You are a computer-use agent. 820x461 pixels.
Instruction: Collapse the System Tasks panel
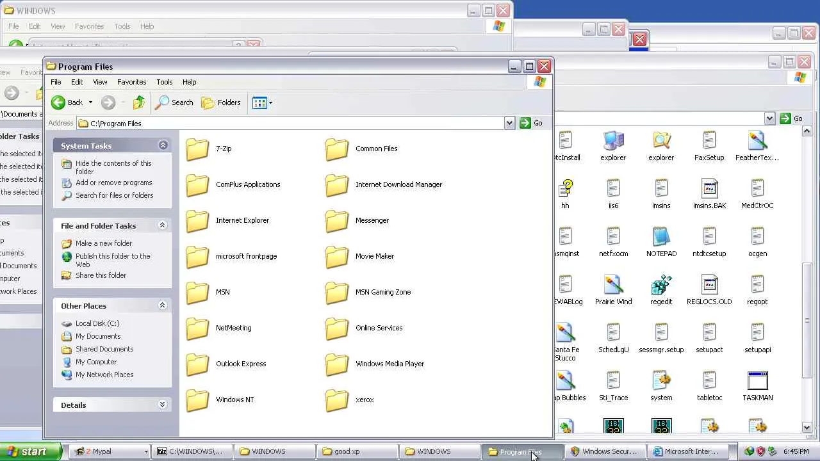(x=163, y=145)
